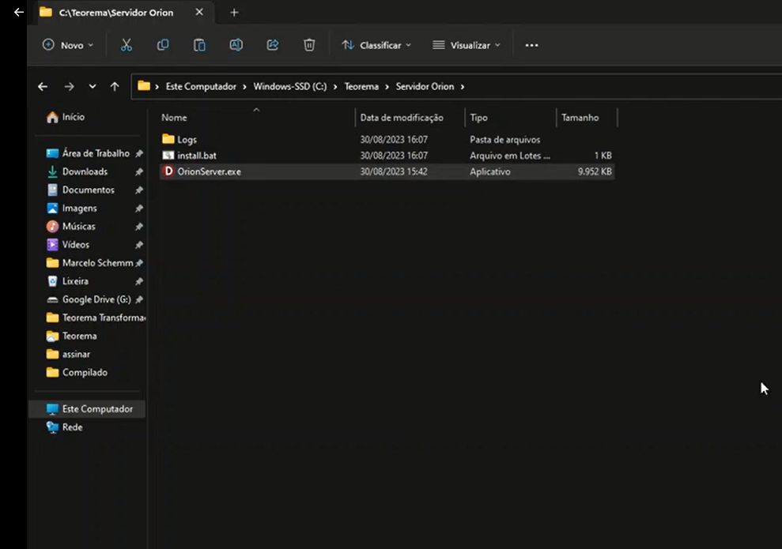
Task: Click the Delete trash can icon
Action: point(309,45)
